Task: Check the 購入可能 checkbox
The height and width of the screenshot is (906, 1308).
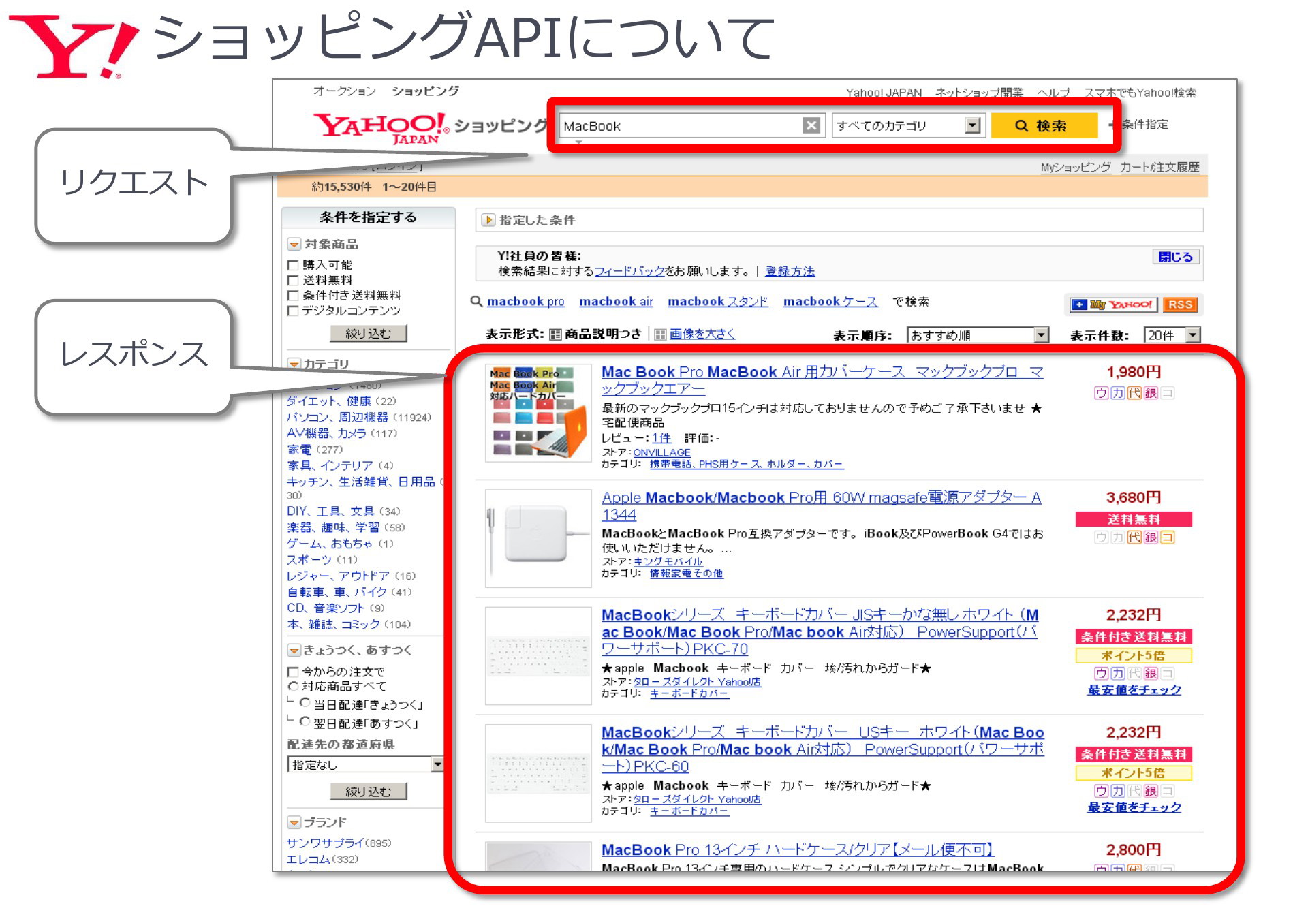Action: coord(293,265)
